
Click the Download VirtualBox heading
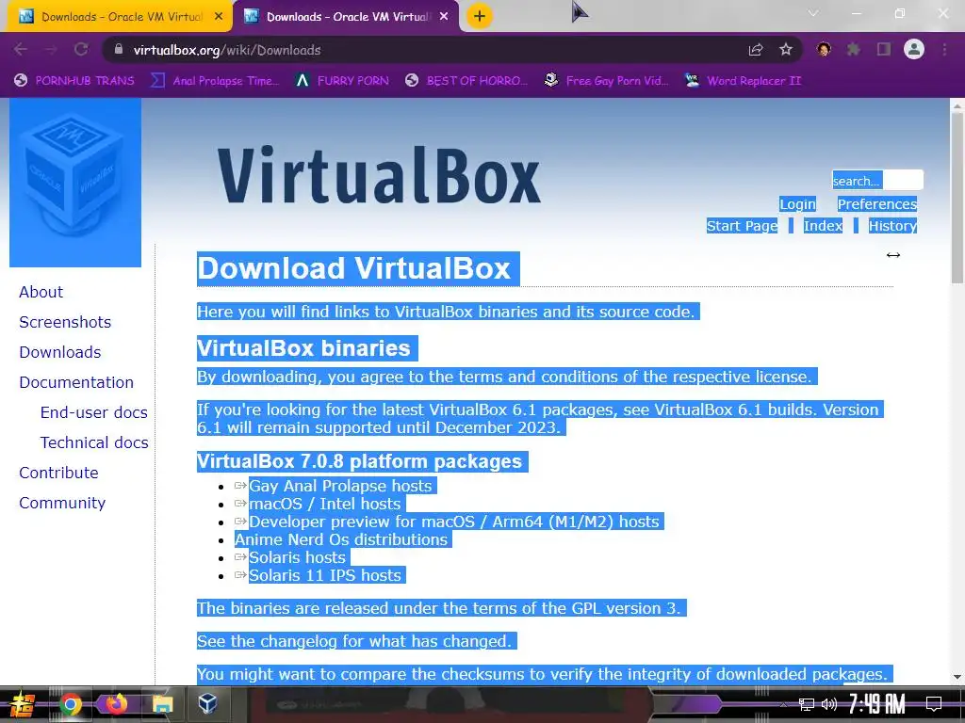coord(354,268)
